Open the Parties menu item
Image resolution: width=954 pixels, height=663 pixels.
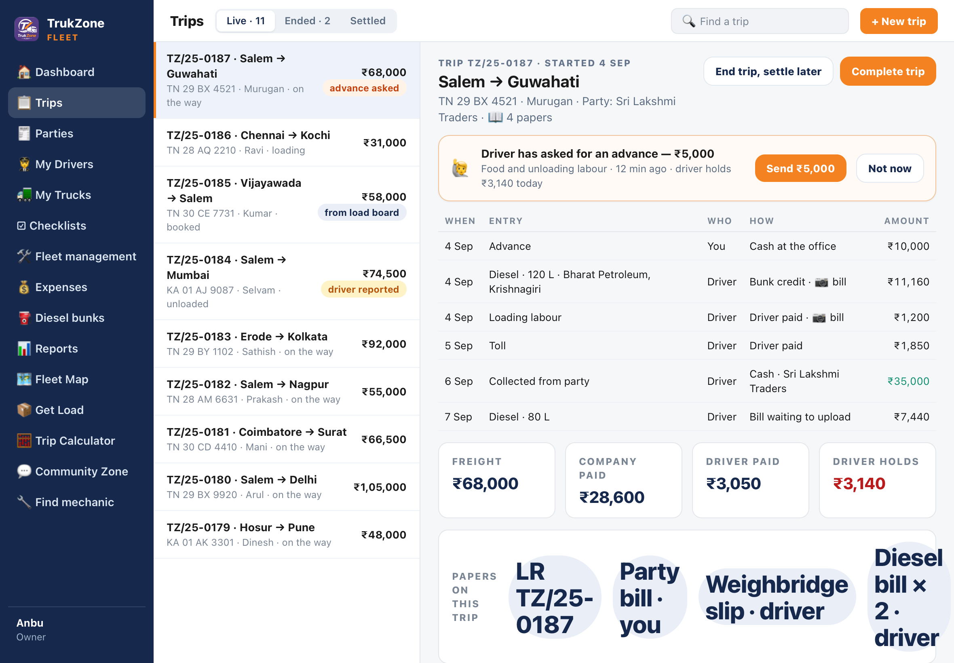coord(77,133)
